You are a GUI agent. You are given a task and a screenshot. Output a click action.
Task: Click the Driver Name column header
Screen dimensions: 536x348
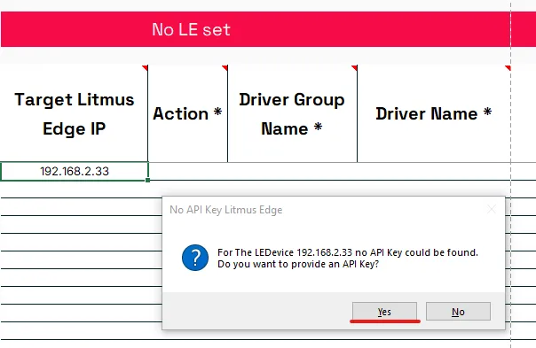[x=434, y=113]
